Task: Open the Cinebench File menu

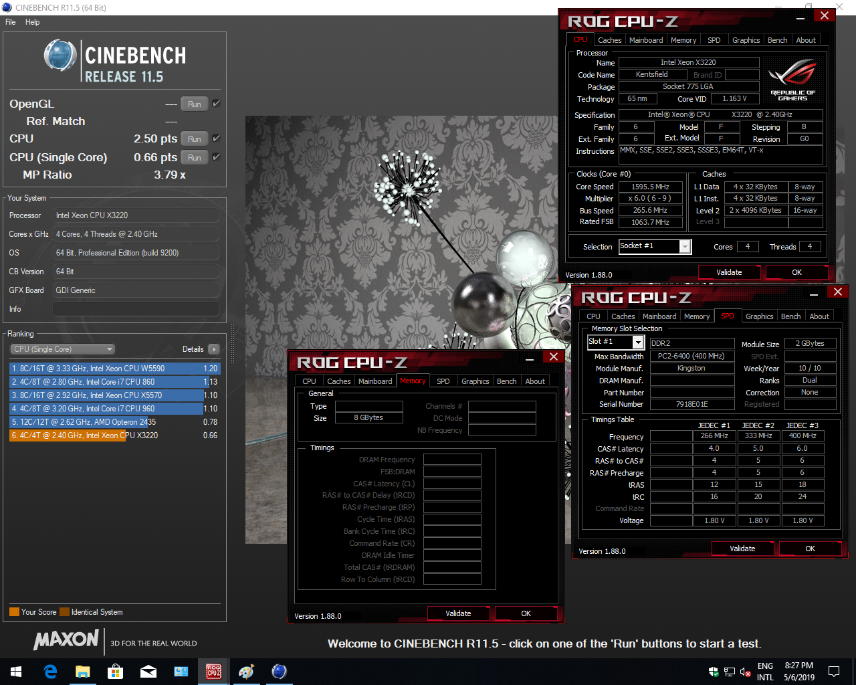Action: 11,22
